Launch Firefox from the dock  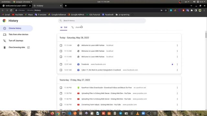click(52, 113)
